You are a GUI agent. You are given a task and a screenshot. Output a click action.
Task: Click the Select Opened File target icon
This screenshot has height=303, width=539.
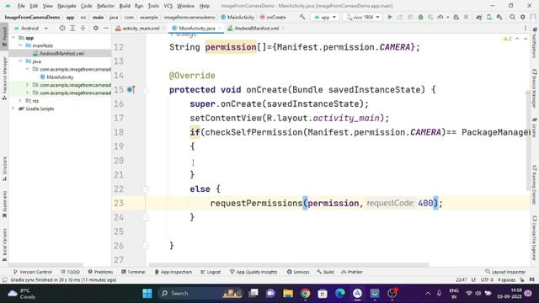coord(61,28)
